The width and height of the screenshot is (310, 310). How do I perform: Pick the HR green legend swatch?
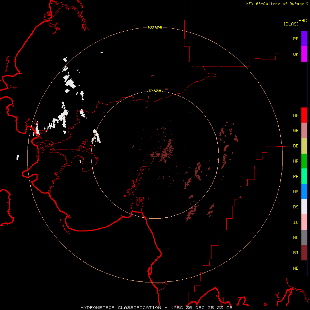[x=304, y=161]
